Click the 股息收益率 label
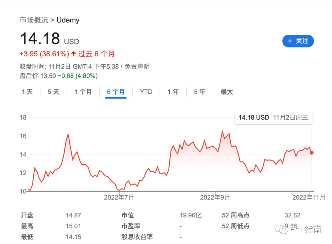 [137, 237]
